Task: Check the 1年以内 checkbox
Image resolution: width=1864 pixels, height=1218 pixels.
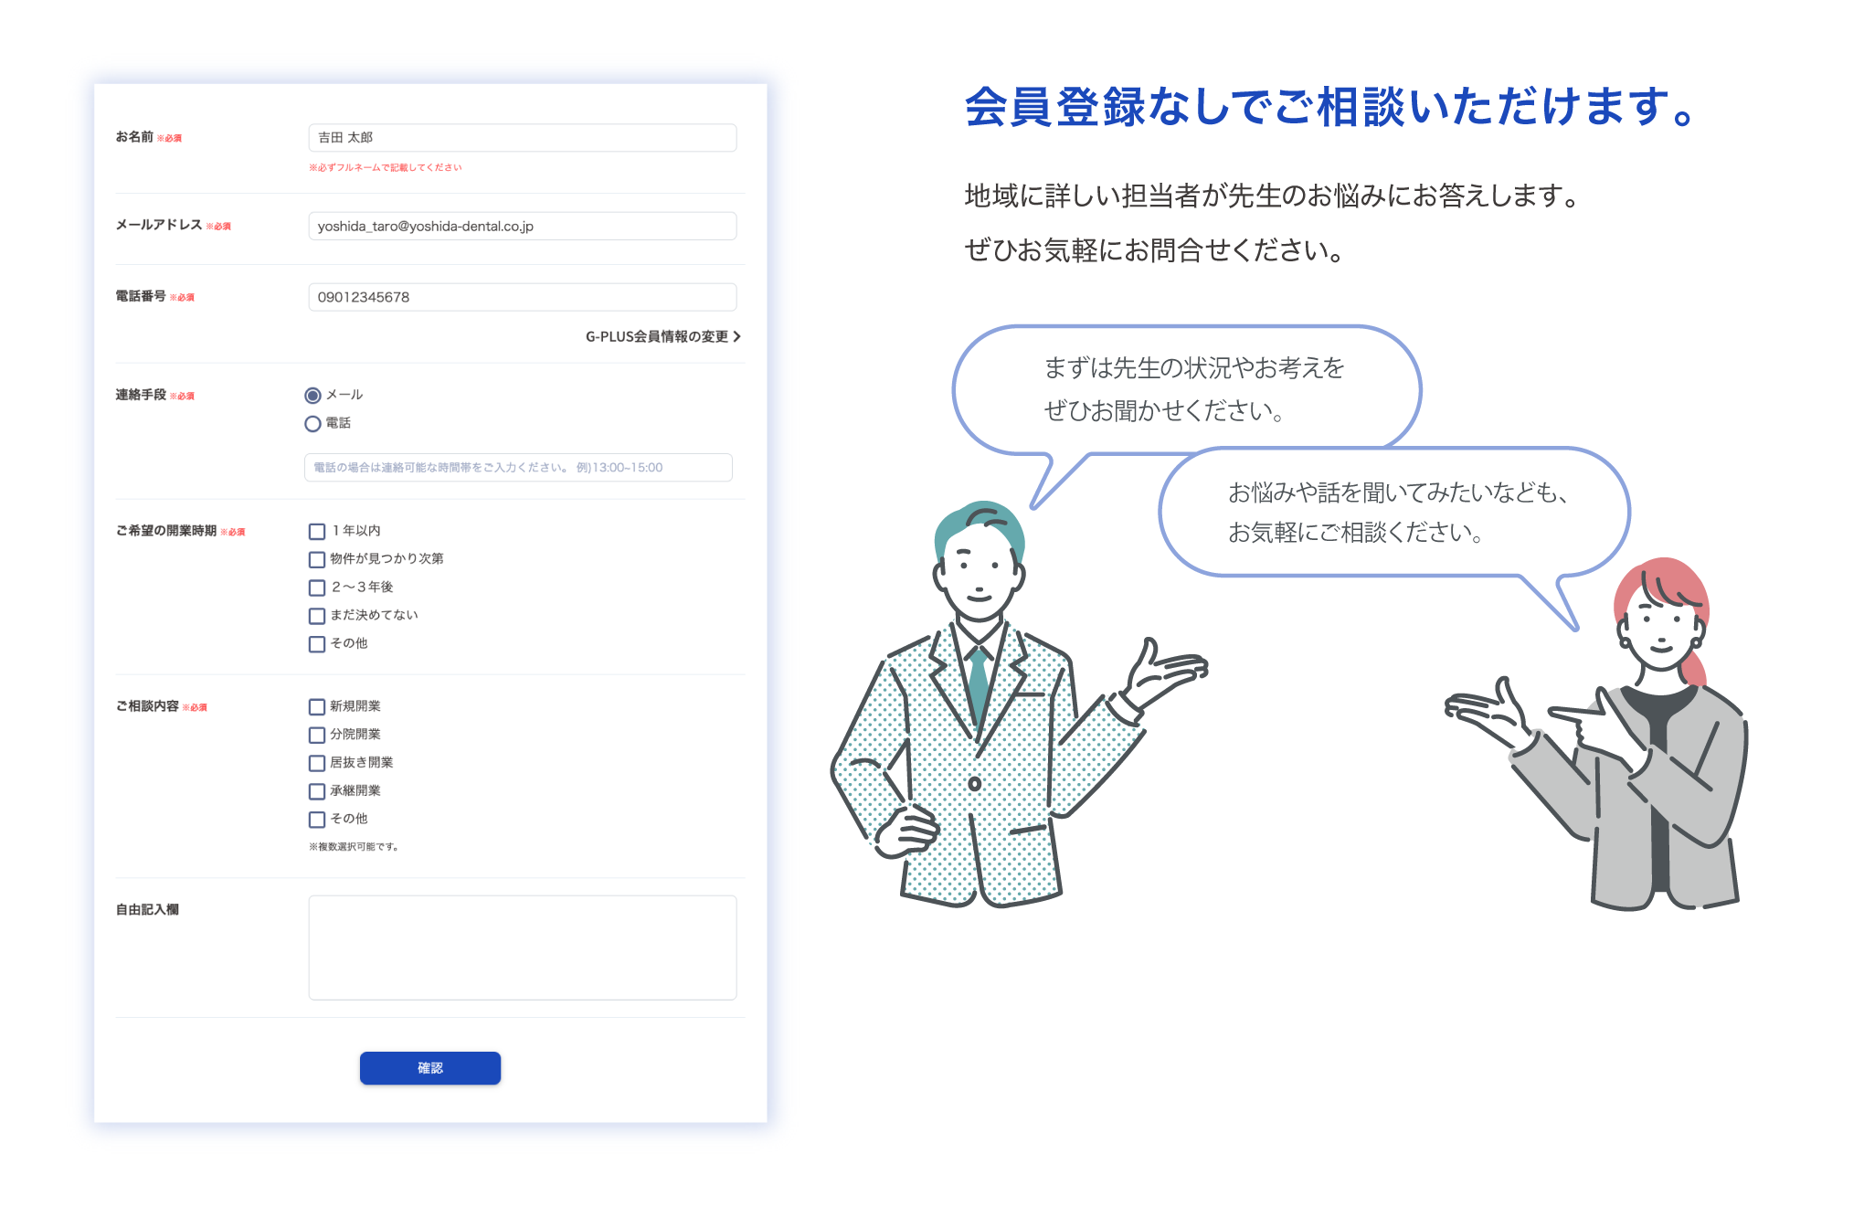Action: pyautogui.click(x=317, y=532)
